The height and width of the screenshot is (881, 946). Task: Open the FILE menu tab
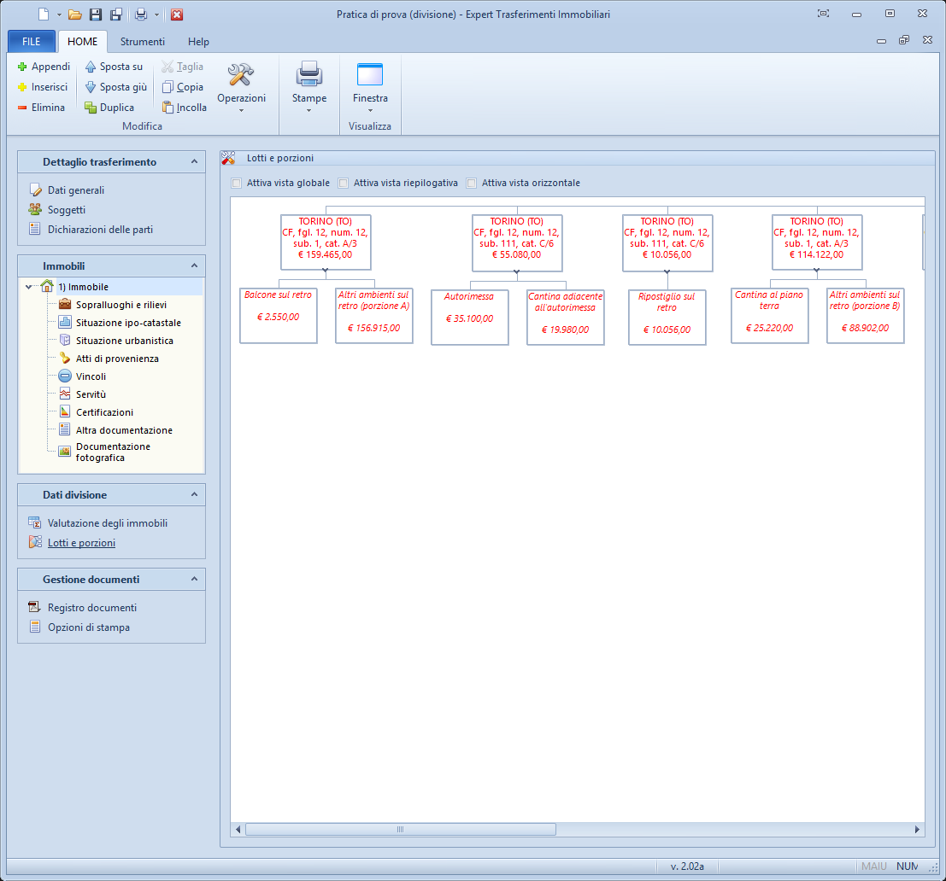(32, 42)
